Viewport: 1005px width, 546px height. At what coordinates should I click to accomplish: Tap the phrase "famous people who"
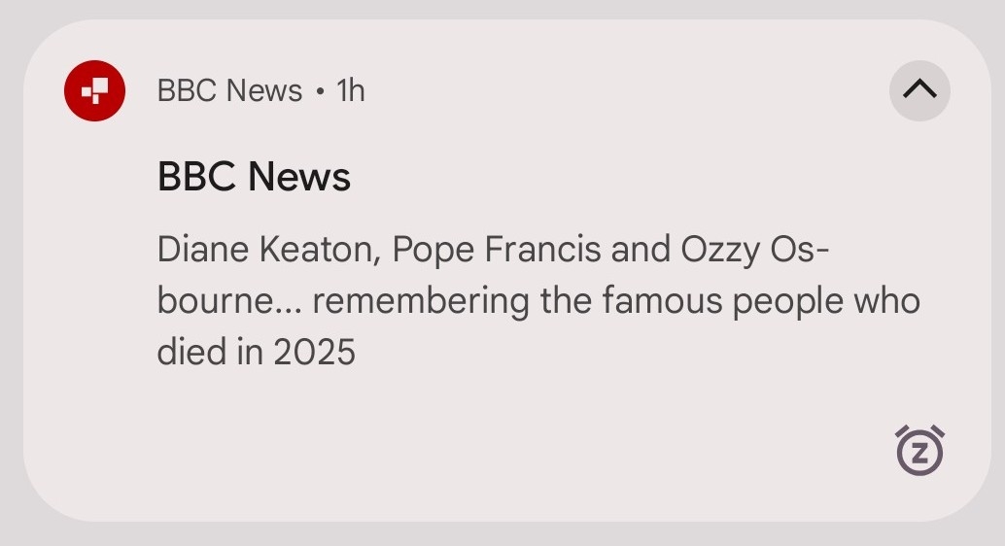(761, 301)
